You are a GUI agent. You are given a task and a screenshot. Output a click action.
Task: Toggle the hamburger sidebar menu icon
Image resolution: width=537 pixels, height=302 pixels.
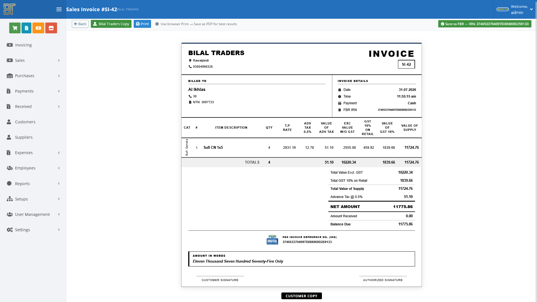59,9
